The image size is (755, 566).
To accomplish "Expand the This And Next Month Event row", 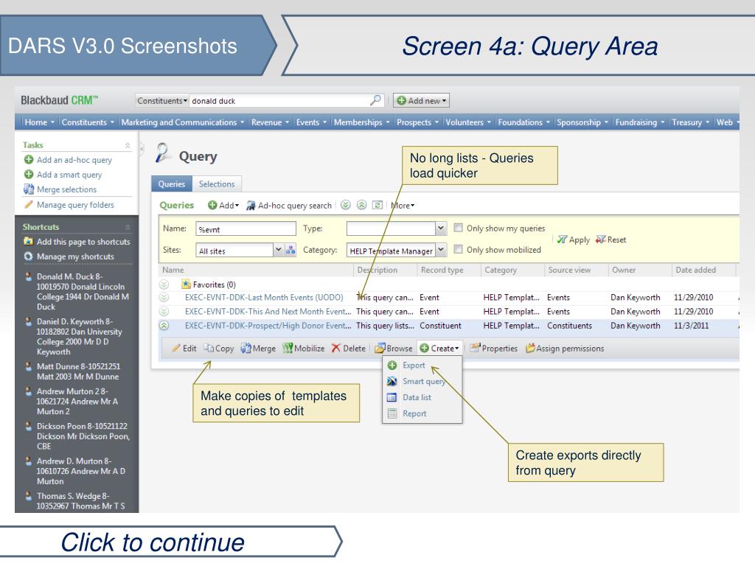I will point(164,312).
